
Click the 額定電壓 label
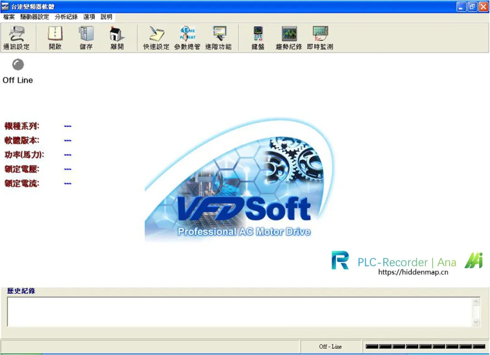(22, 169)
